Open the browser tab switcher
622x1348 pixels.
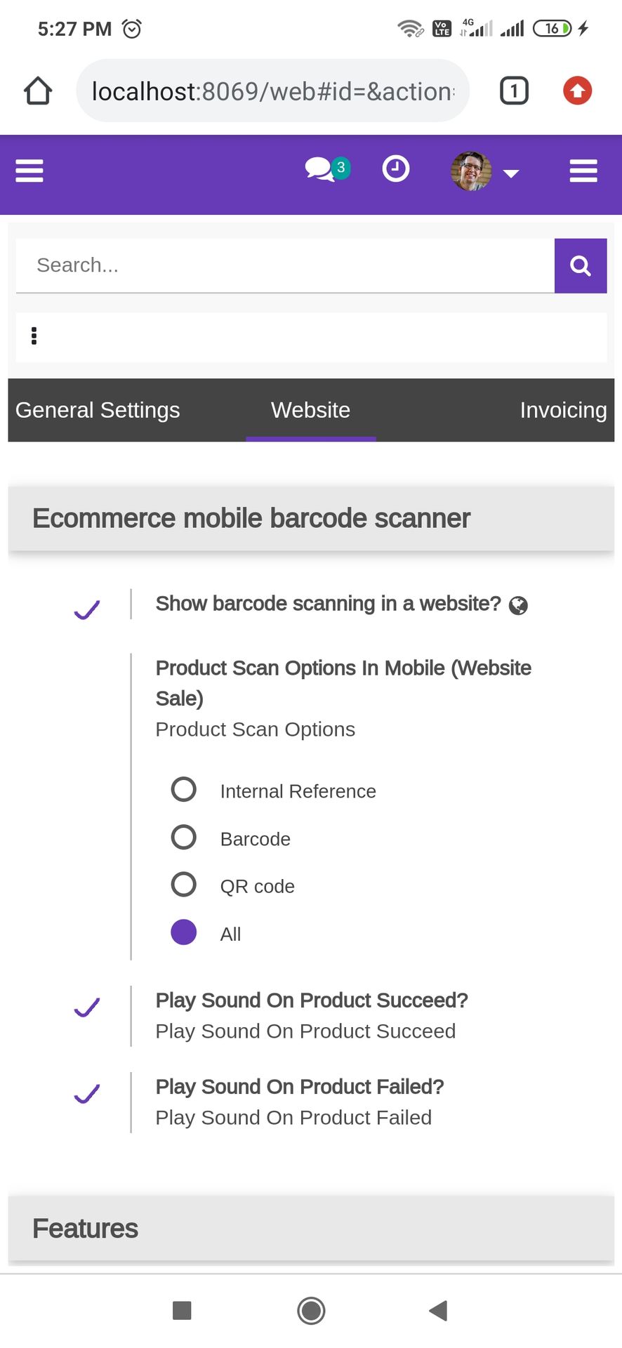pos(513,91)
